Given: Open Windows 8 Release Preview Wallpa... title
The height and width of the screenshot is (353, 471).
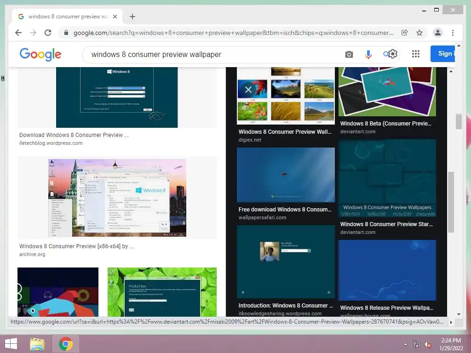Looking at the screenshot, I should 386,307.
